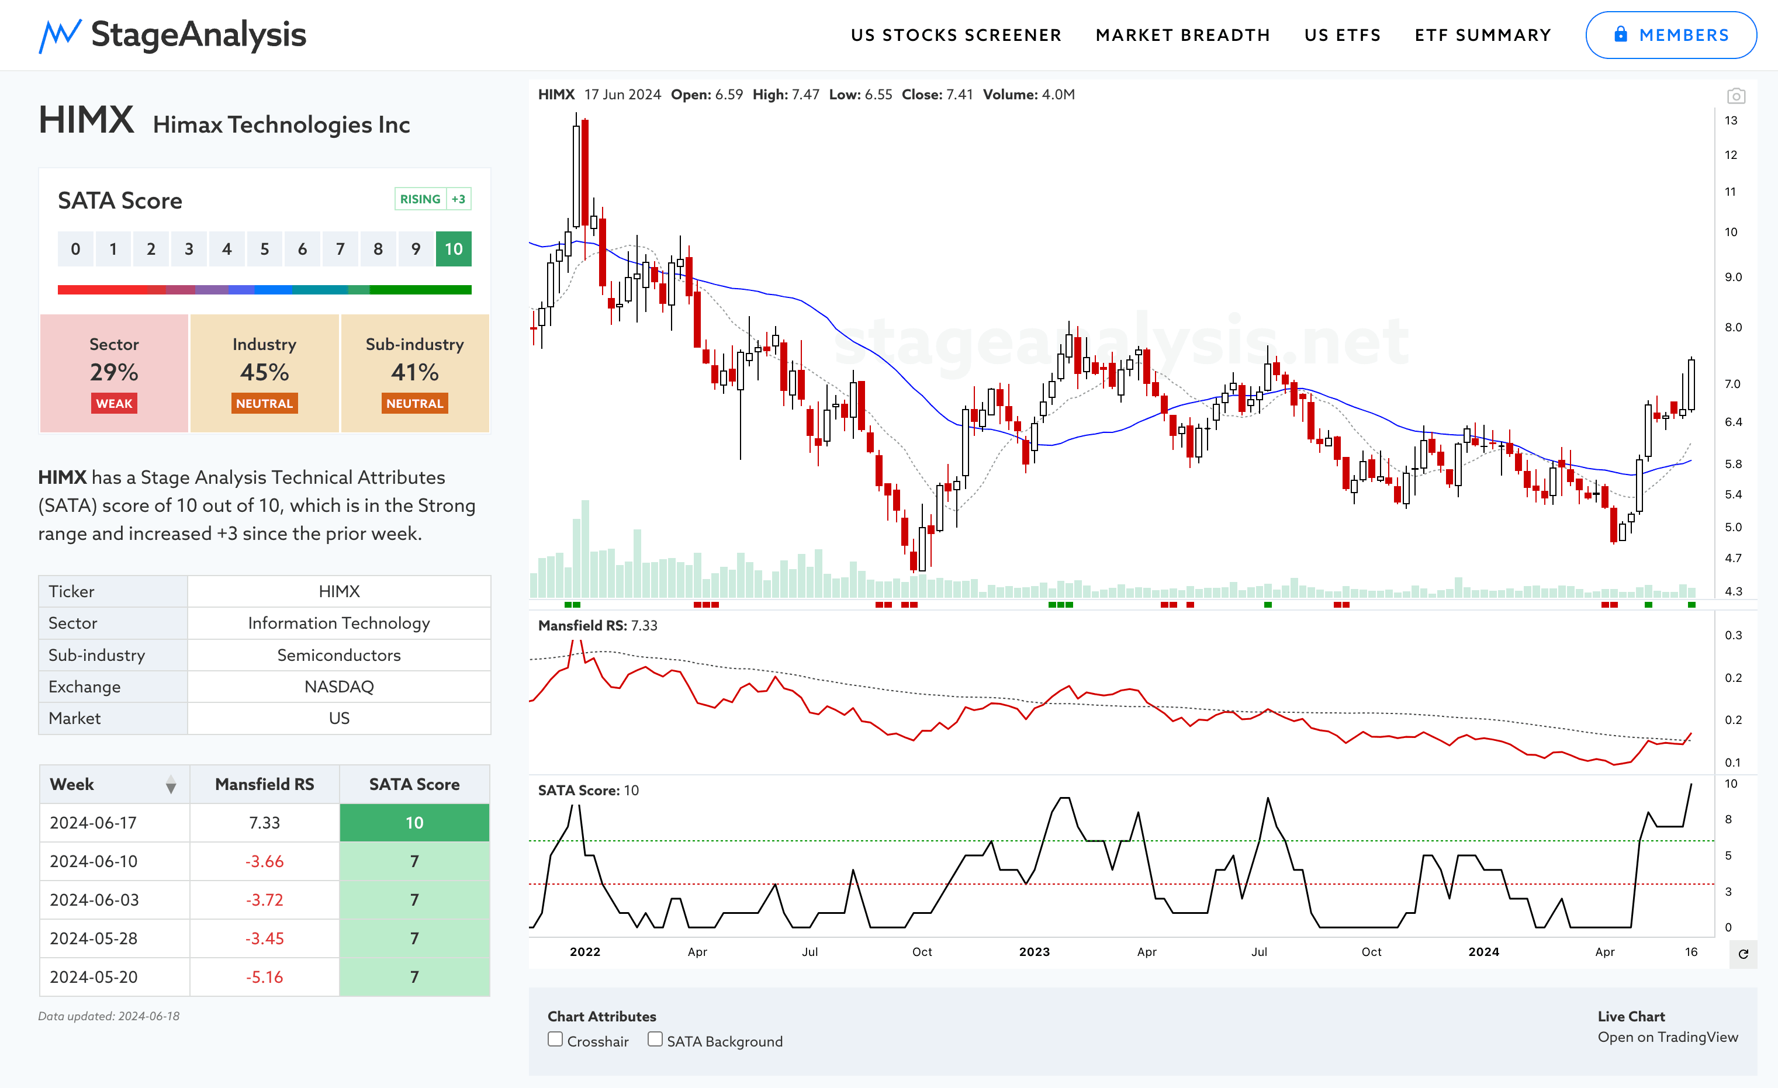Click the RISING +3 badge
The height and width of the screenshot is (1088, 1778).
[433, 199]
